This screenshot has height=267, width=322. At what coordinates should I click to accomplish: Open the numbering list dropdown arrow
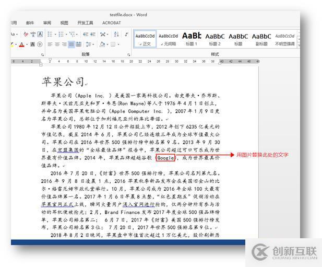(x=66, y=34)
